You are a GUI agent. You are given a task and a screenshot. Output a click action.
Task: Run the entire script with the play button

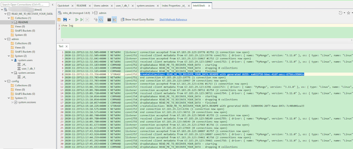77,20
